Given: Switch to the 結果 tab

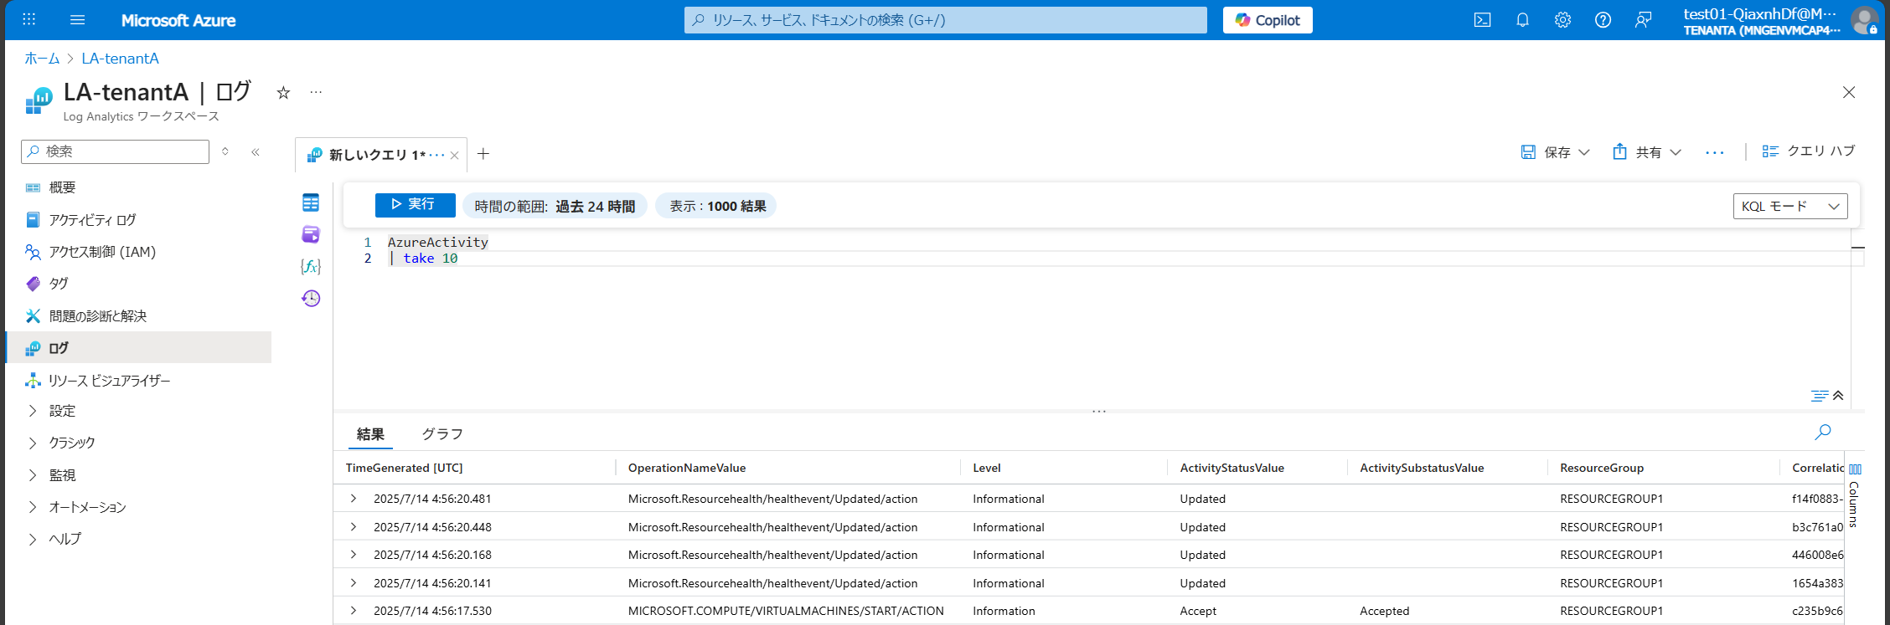Looking at the screenshot, I should coord(370,434).
